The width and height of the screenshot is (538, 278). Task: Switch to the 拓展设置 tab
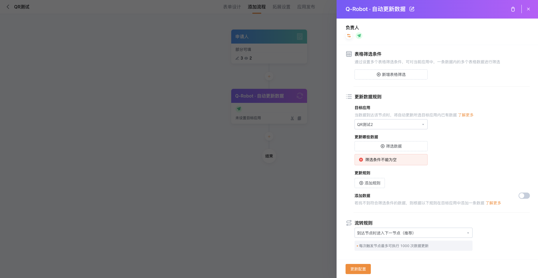pos(281,7)
